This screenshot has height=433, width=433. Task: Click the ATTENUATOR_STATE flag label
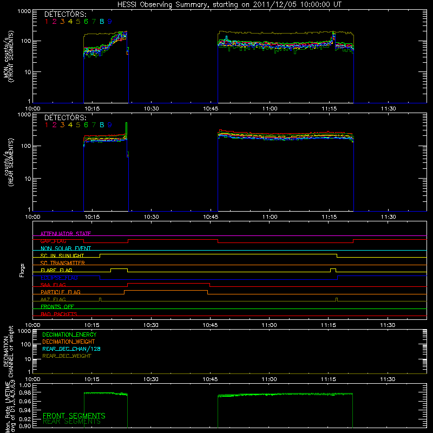coord(65,234)
